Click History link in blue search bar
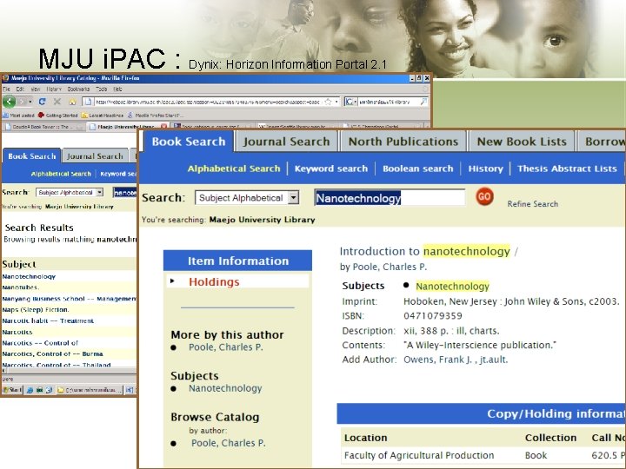The image size is (626, 469). tap(485, 168)
